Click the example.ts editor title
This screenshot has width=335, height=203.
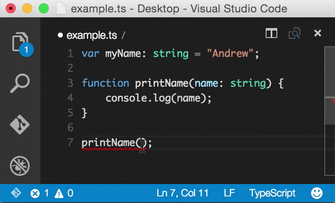point(92,35)
